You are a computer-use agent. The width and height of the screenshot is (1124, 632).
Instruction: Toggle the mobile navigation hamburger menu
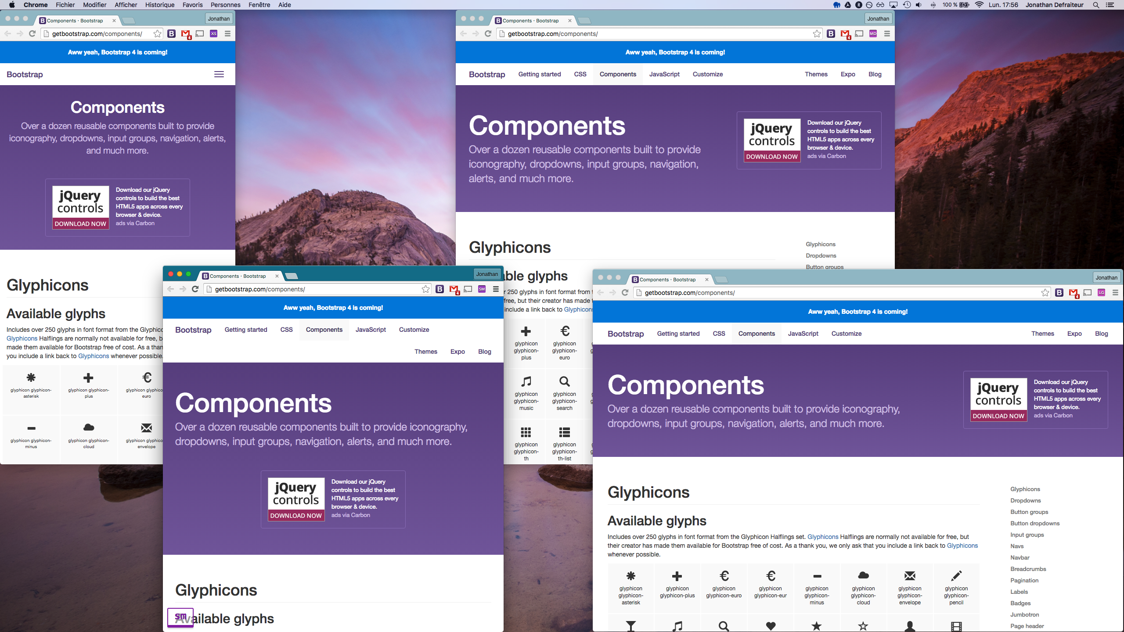(219, 74)
